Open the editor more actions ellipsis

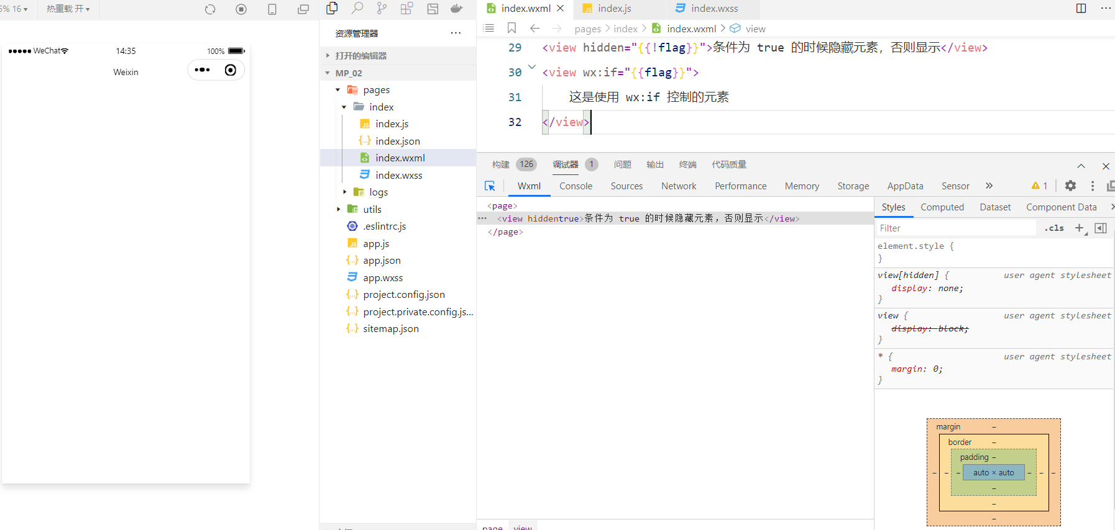pyautogui.click(x=1106, y=8)
